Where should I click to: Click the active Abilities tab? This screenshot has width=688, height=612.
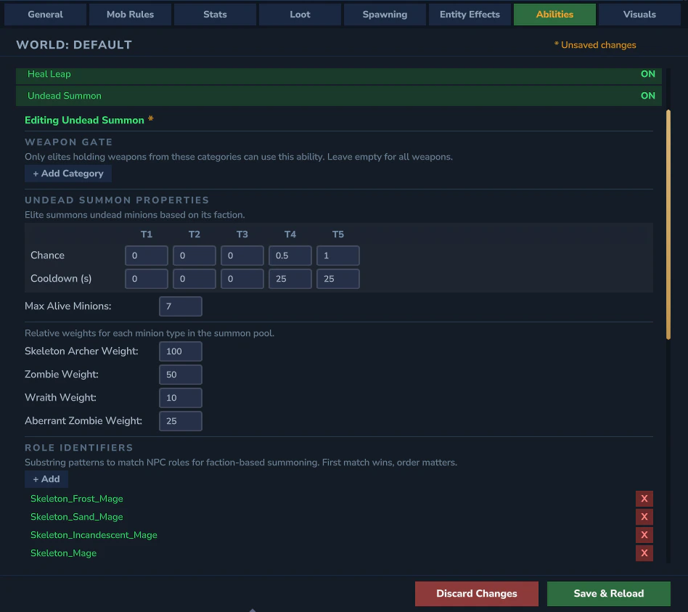click(554, 15)
